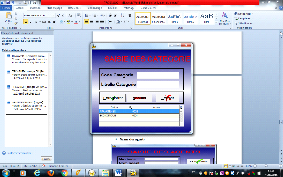Open the Word help question mark

click(281, 8)
